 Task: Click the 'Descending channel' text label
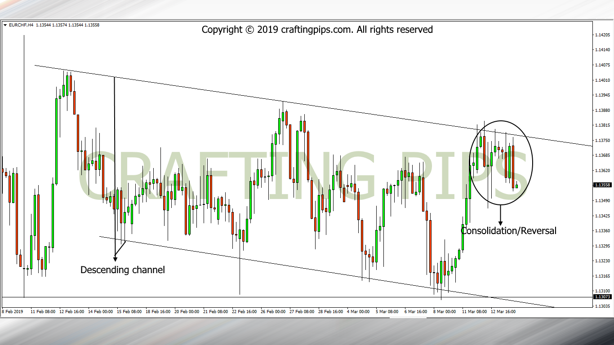point(123,270)
